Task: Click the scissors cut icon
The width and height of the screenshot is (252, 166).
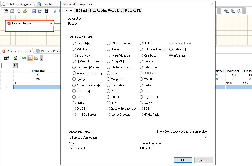Action: coord(55,11)
